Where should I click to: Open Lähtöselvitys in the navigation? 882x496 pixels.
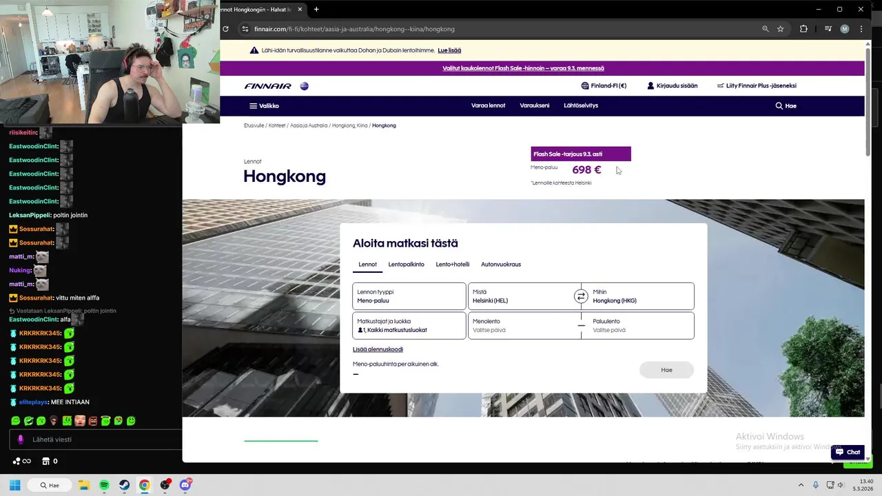click(581, 106)
